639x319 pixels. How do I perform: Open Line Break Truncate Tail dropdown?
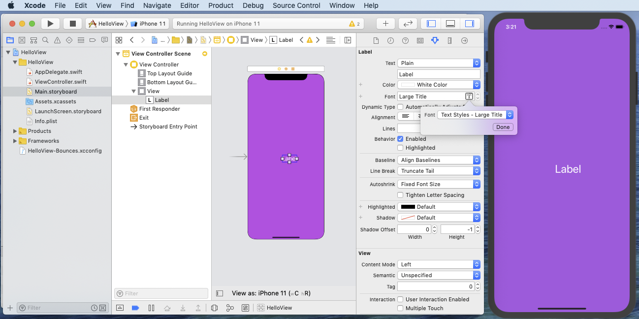click(439, 171)
